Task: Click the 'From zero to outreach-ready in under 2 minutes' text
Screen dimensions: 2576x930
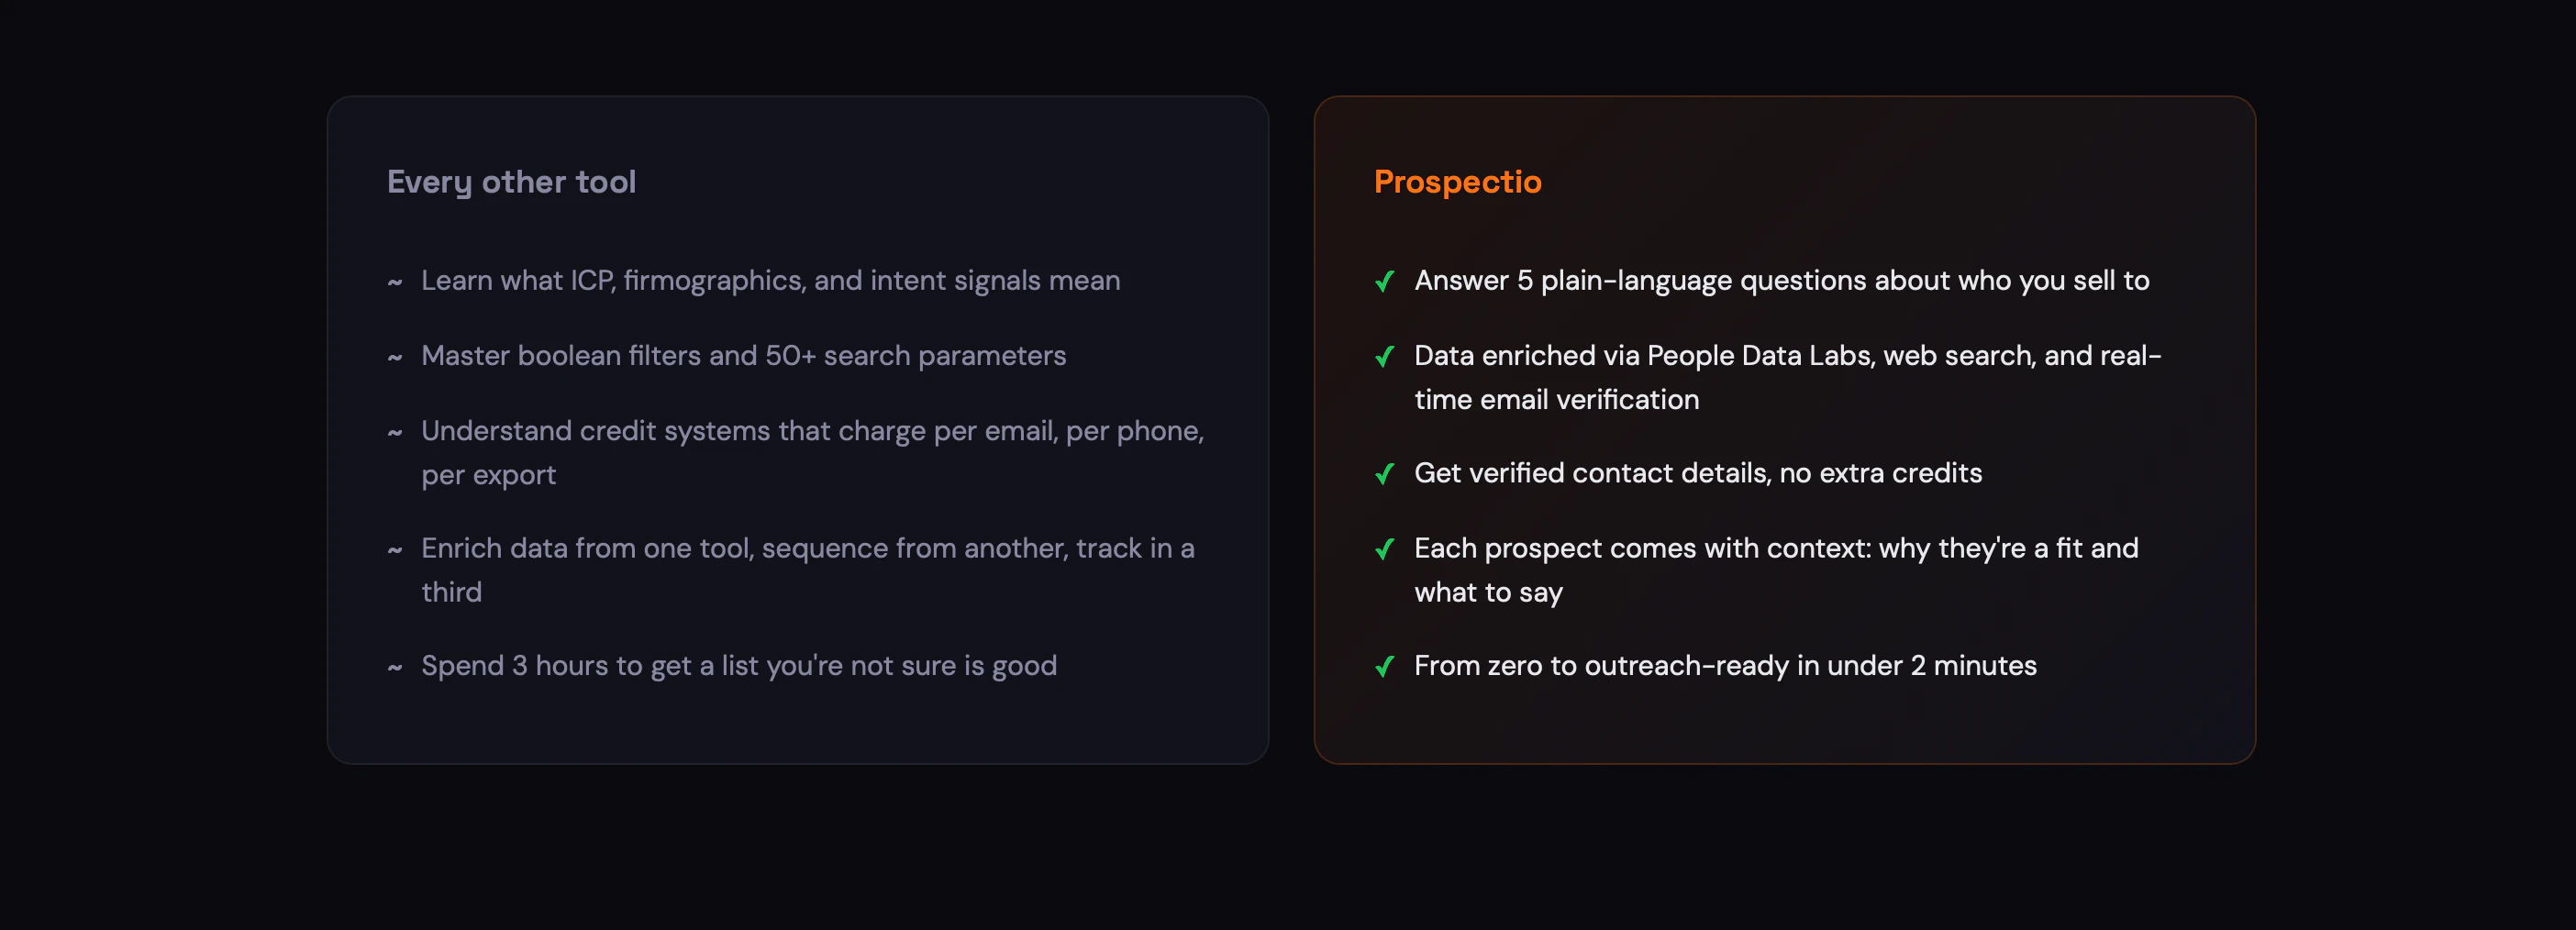Action: pyautogui.click(x=1725, y=666)
